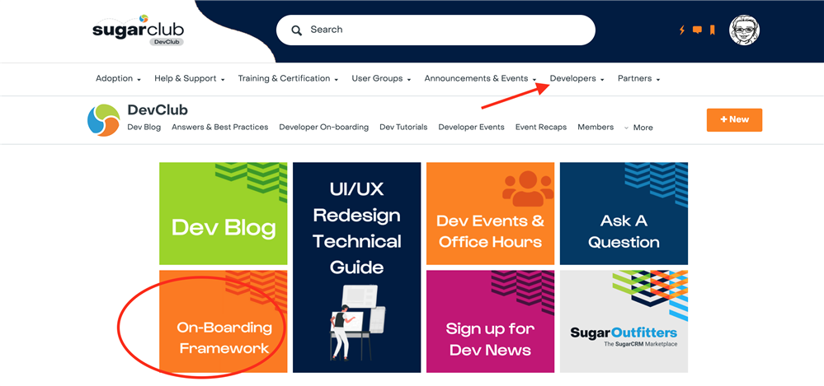The height and width of the screenshot is (386, 824).
Task: Open the lightning bolt activity icon
Action: pos(682,30)
